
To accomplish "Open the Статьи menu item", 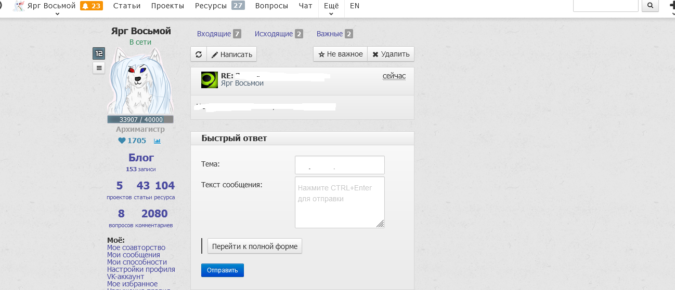I will (x=127, y=6).
